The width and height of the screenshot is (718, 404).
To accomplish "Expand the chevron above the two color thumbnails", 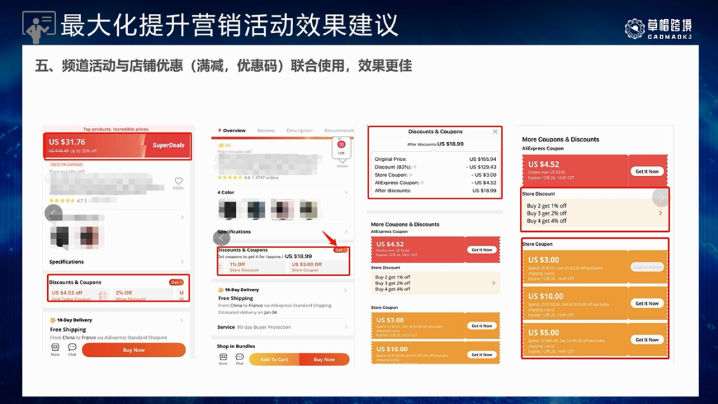I will [x=182, y=217].
